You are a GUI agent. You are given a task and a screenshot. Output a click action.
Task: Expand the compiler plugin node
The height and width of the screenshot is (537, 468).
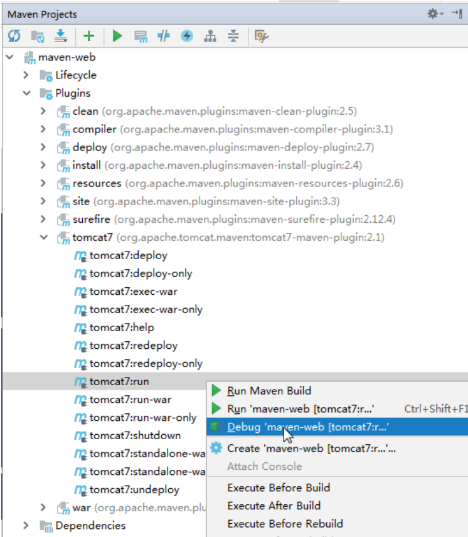(43, 129)
